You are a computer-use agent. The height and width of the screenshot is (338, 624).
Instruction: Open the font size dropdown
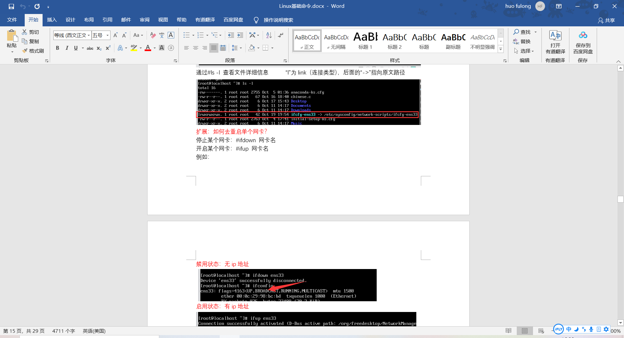tap(108, 35)
